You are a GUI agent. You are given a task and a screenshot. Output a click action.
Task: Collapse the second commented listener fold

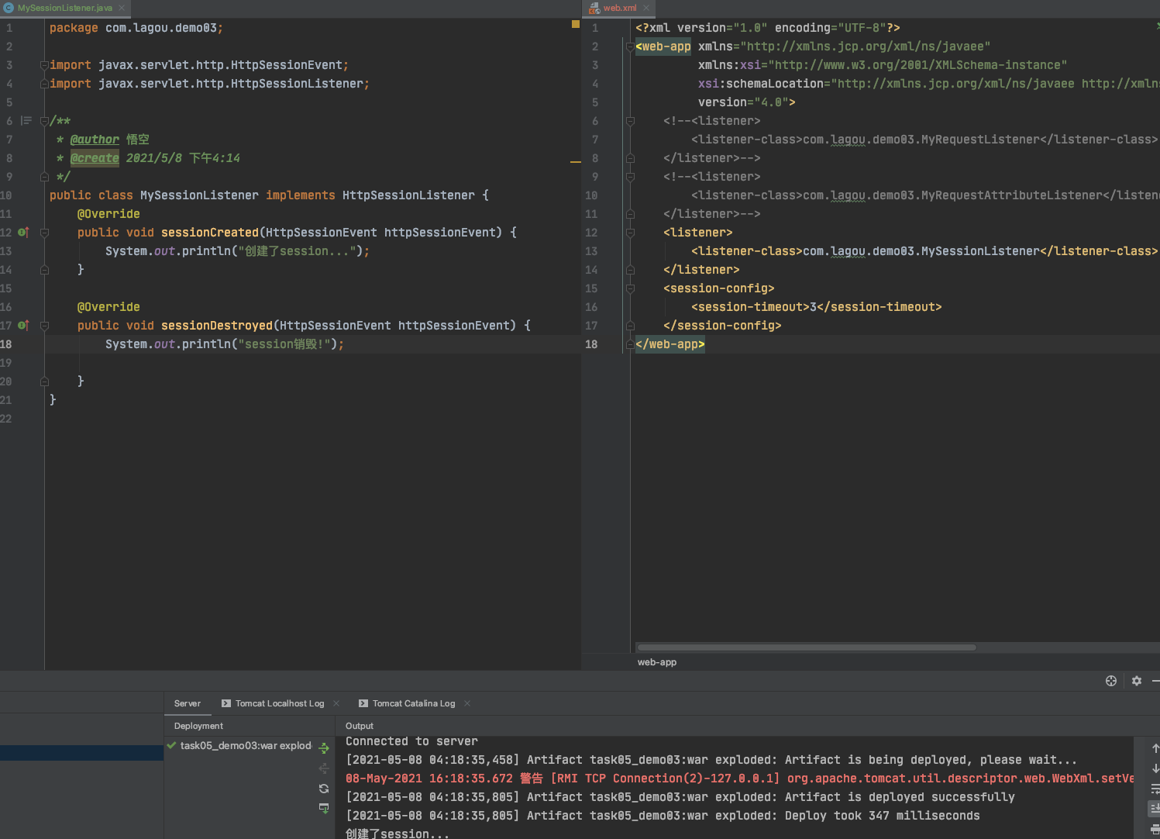click(x=630, y=177)
